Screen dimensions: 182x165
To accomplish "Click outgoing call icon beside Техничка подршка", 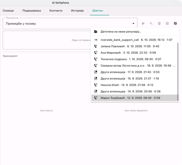I will (96, 59).
